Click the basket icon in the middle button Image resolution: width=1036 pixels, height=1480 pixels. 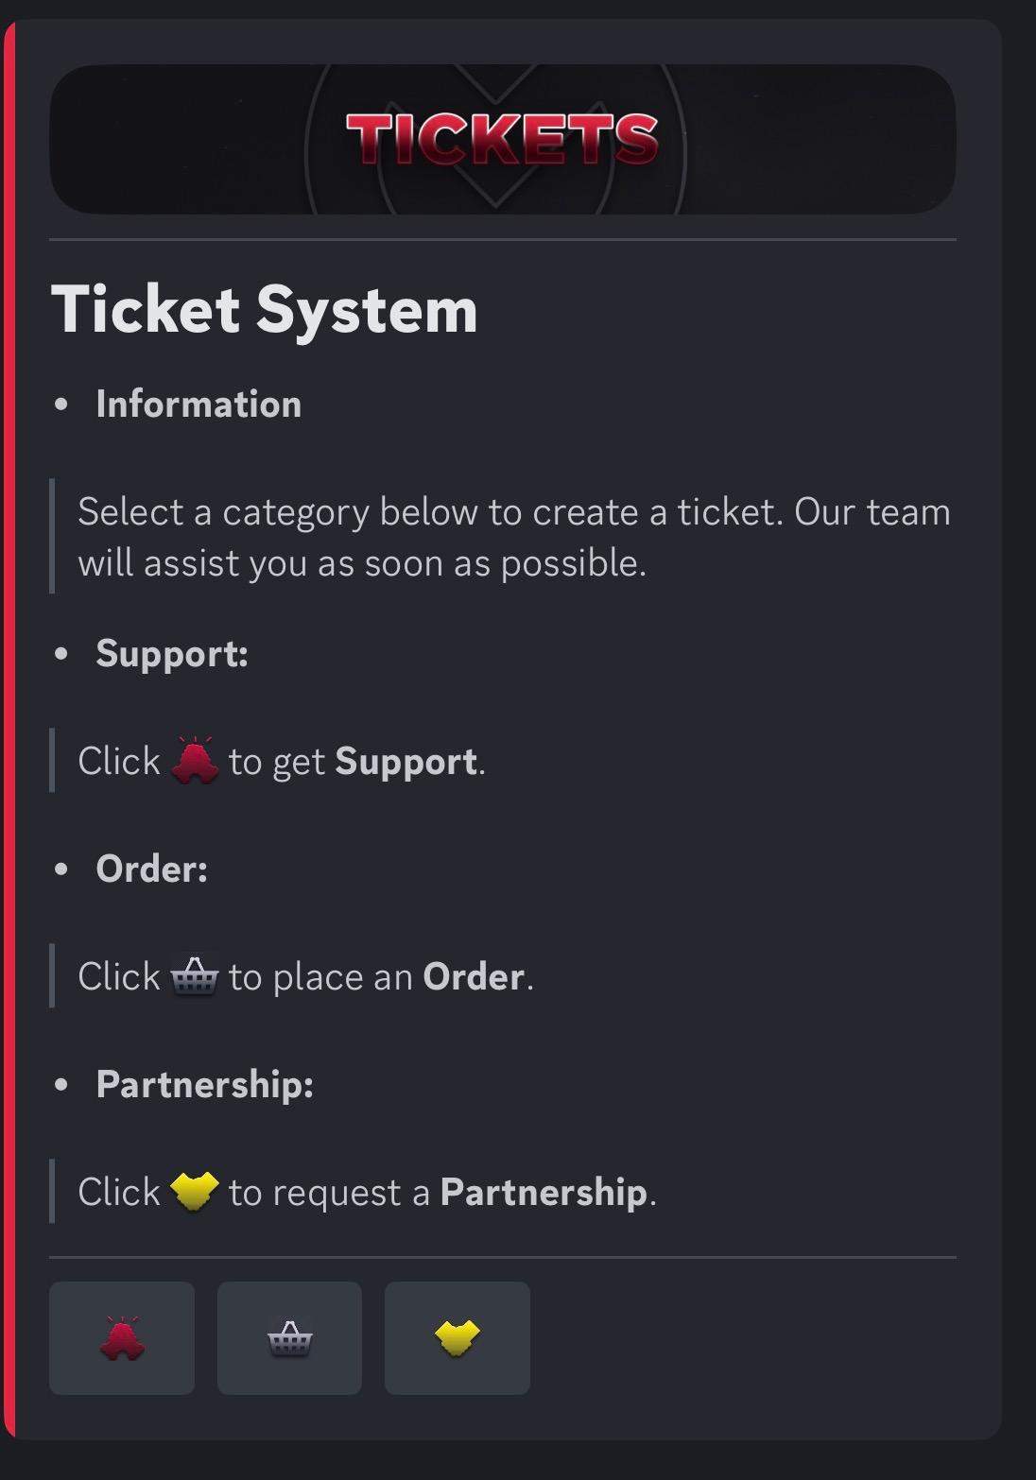coord(290,1338)
